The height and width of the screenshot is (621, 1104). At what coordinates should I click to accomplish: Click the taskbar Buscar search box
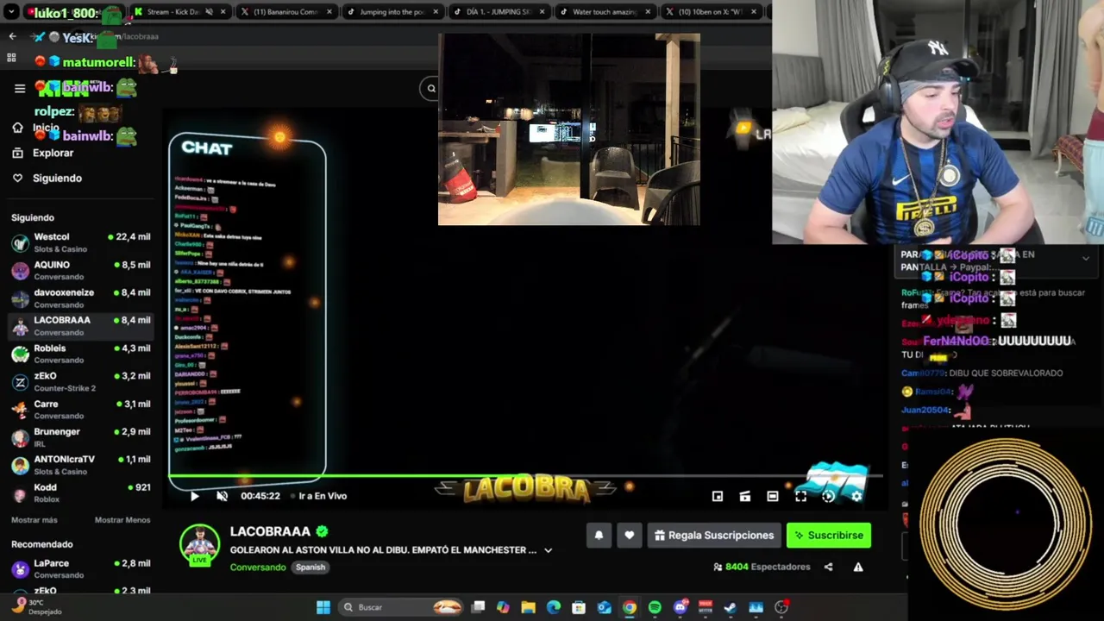click(x=399, y=607)
